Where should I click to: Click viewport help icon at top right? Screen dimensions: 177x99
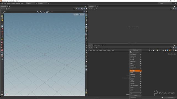[86, 12]
